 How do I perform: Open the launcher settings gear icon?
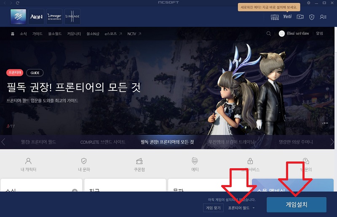click(x=309, y=3)
